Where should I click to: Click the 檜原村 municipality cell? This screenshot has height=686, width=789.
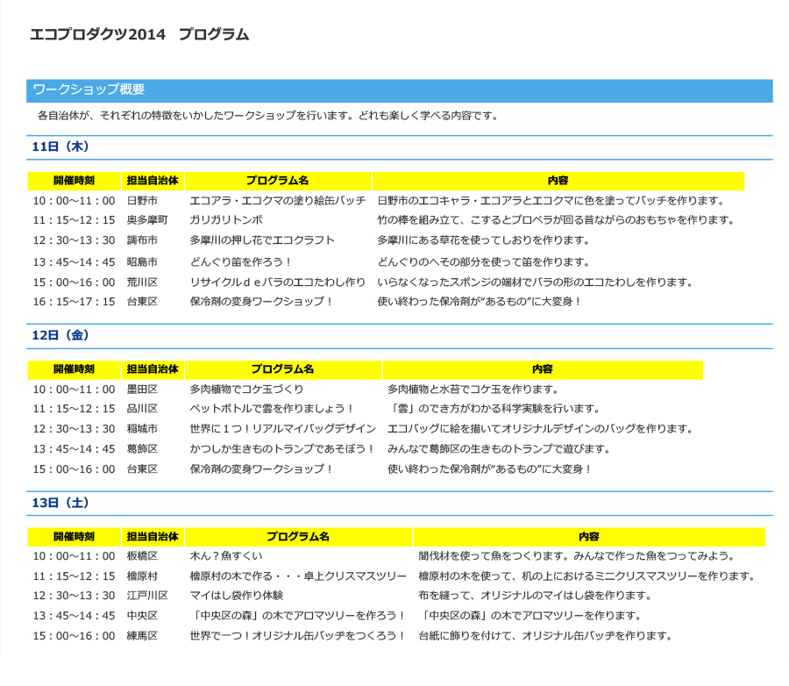(142, 576)
